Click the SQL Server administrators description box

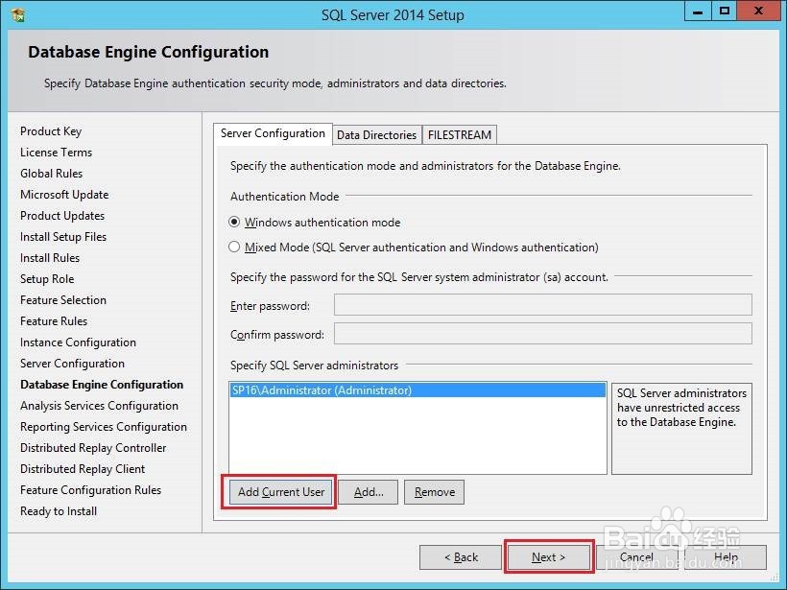click(x=681, y=429)
